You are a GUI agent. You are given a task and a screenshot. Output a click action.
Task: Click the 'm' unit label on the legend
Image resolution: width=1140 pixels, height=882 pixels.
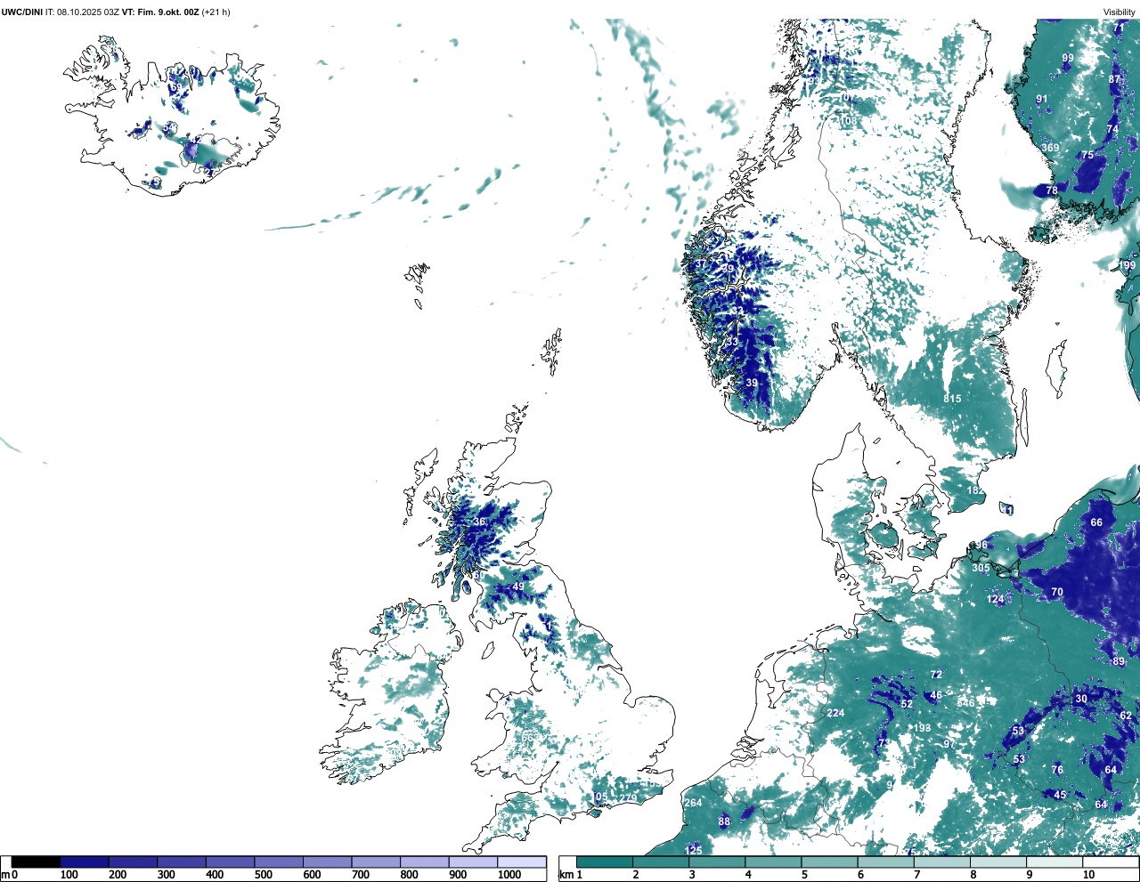(5, 875)
